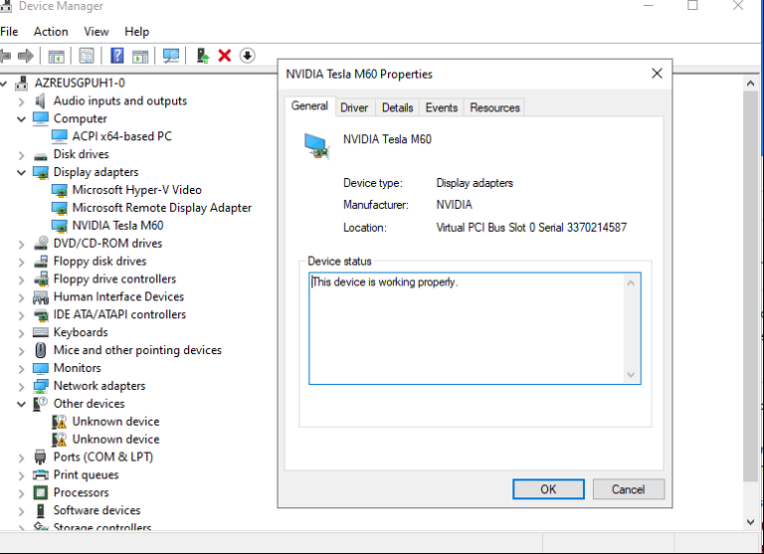The image size is (764, 554).
Task: Expand Human Interface Devices category
Action: 21,297
